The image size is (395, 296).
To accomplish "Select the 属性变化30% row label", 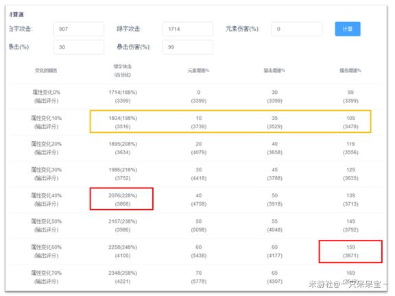I will pos(46,173).
